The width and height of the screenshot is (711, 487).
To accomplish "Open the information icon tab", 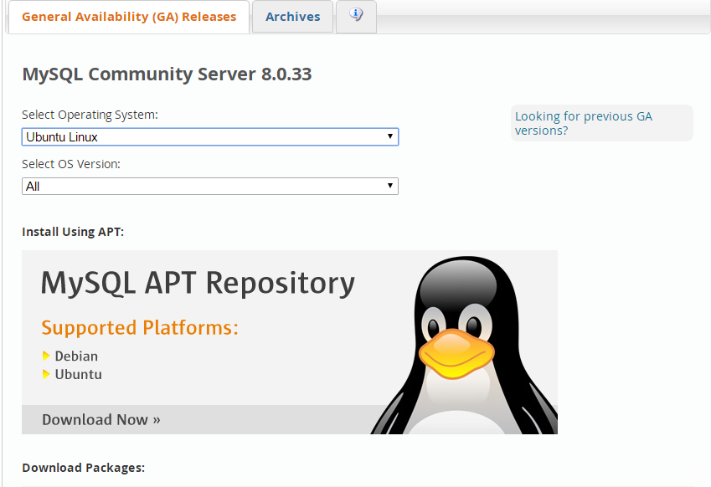I will pyautogui.click(x=356, y=16).
